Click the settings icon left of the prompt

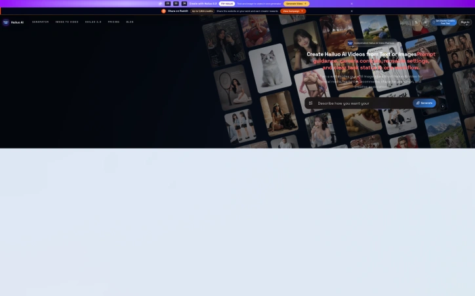(310, 103)
